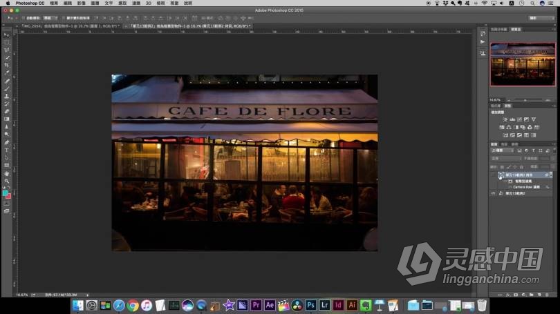Adjust the Navigator zoom slider
The image size is (560, 314).
pos(525,100)
